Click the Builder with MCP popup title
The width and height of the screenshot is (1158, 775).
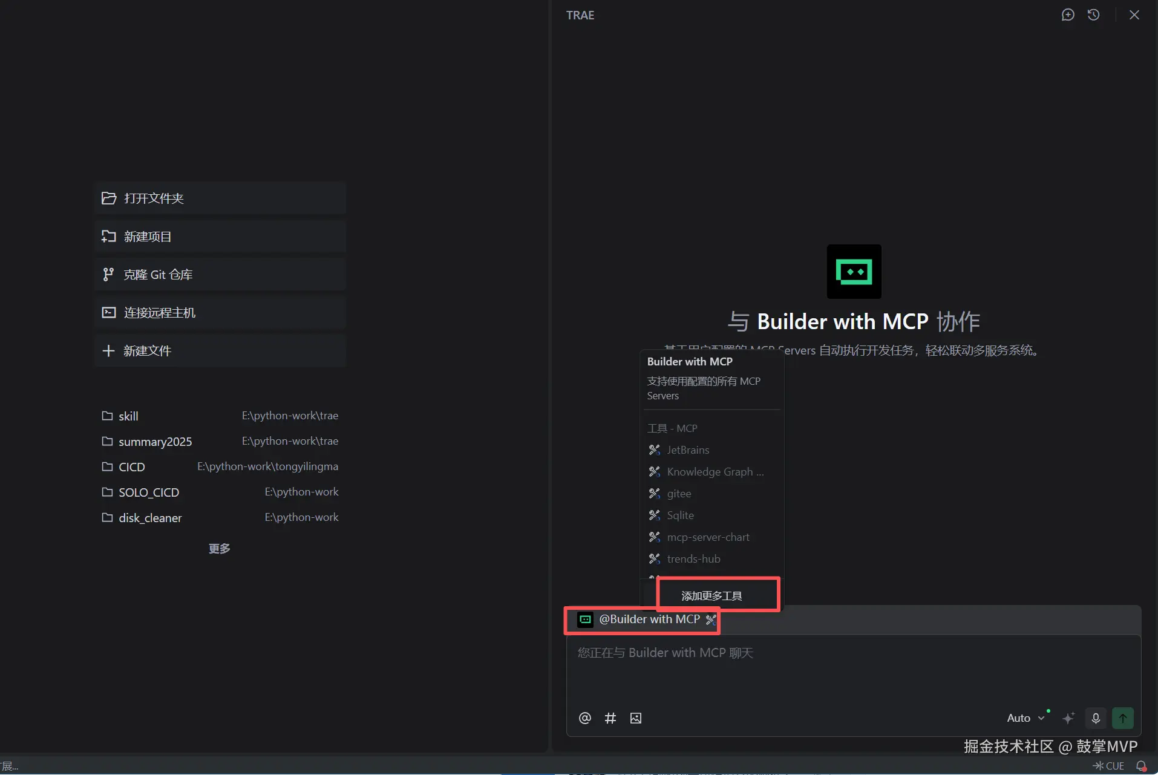690,362
